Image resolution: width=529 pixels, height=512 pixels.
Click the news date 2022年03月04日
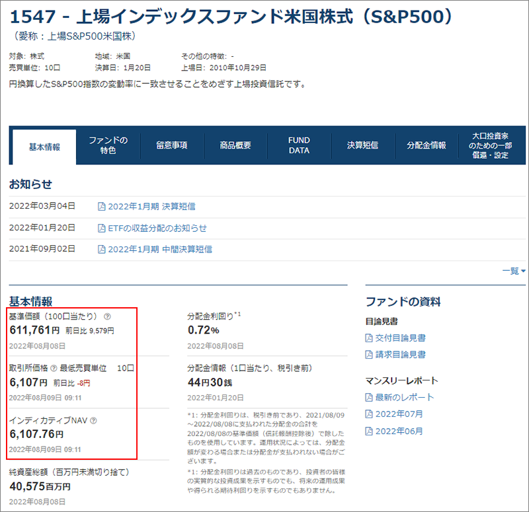tap(42, 206)
